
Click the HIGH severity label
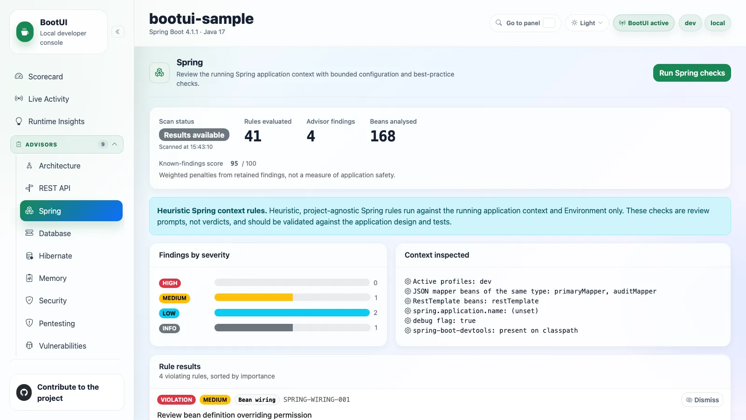tap(170, 283)
